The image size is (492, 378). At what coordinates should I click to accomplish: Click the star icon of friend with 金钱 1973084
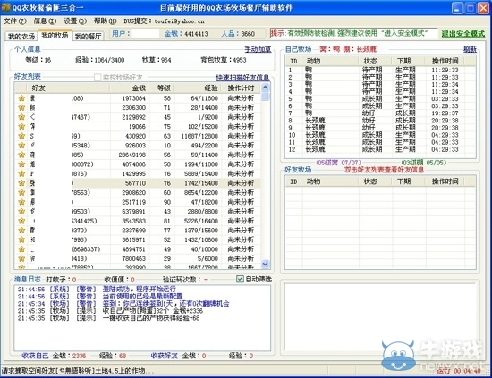pyautogui.click(x=21, y=98)
